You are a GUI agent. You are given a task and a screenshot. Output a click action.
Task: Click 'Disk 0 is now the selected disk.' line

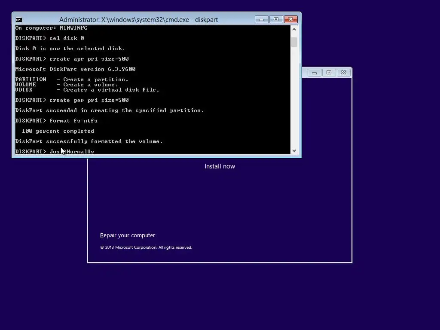point(70,49)
